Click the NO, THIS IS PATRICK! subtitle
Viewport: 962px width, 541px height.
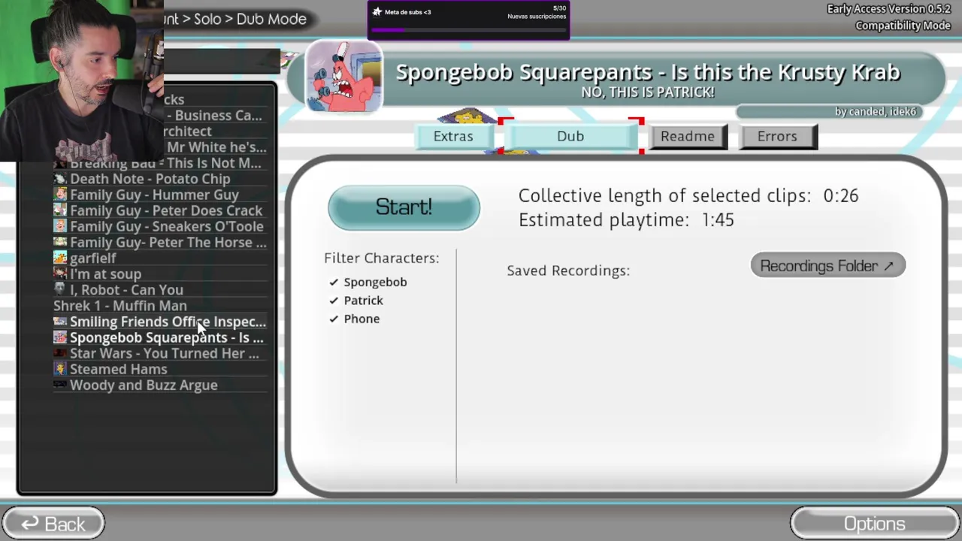(648, 92)
